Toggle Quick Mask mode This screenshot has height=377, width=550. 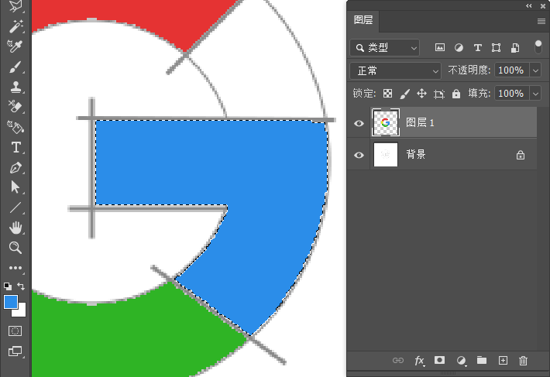pyautogui.click(x=15, y=331)
